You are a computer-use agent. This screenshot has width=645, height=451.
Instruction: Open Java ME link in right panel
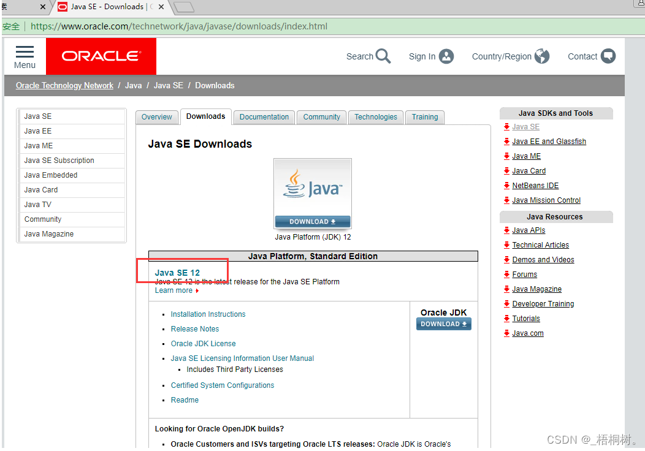pos(527,157)
